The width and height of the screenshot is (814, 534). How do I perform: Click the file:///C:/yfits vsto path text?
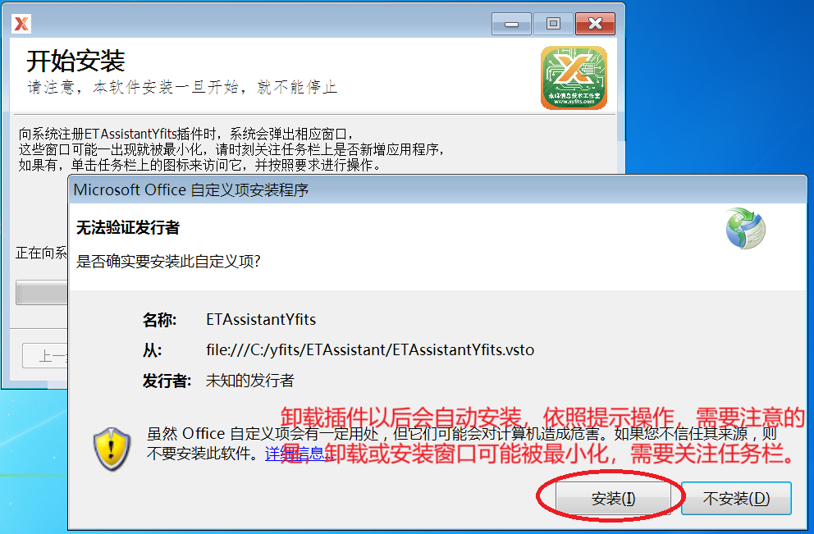pos(370,350)
